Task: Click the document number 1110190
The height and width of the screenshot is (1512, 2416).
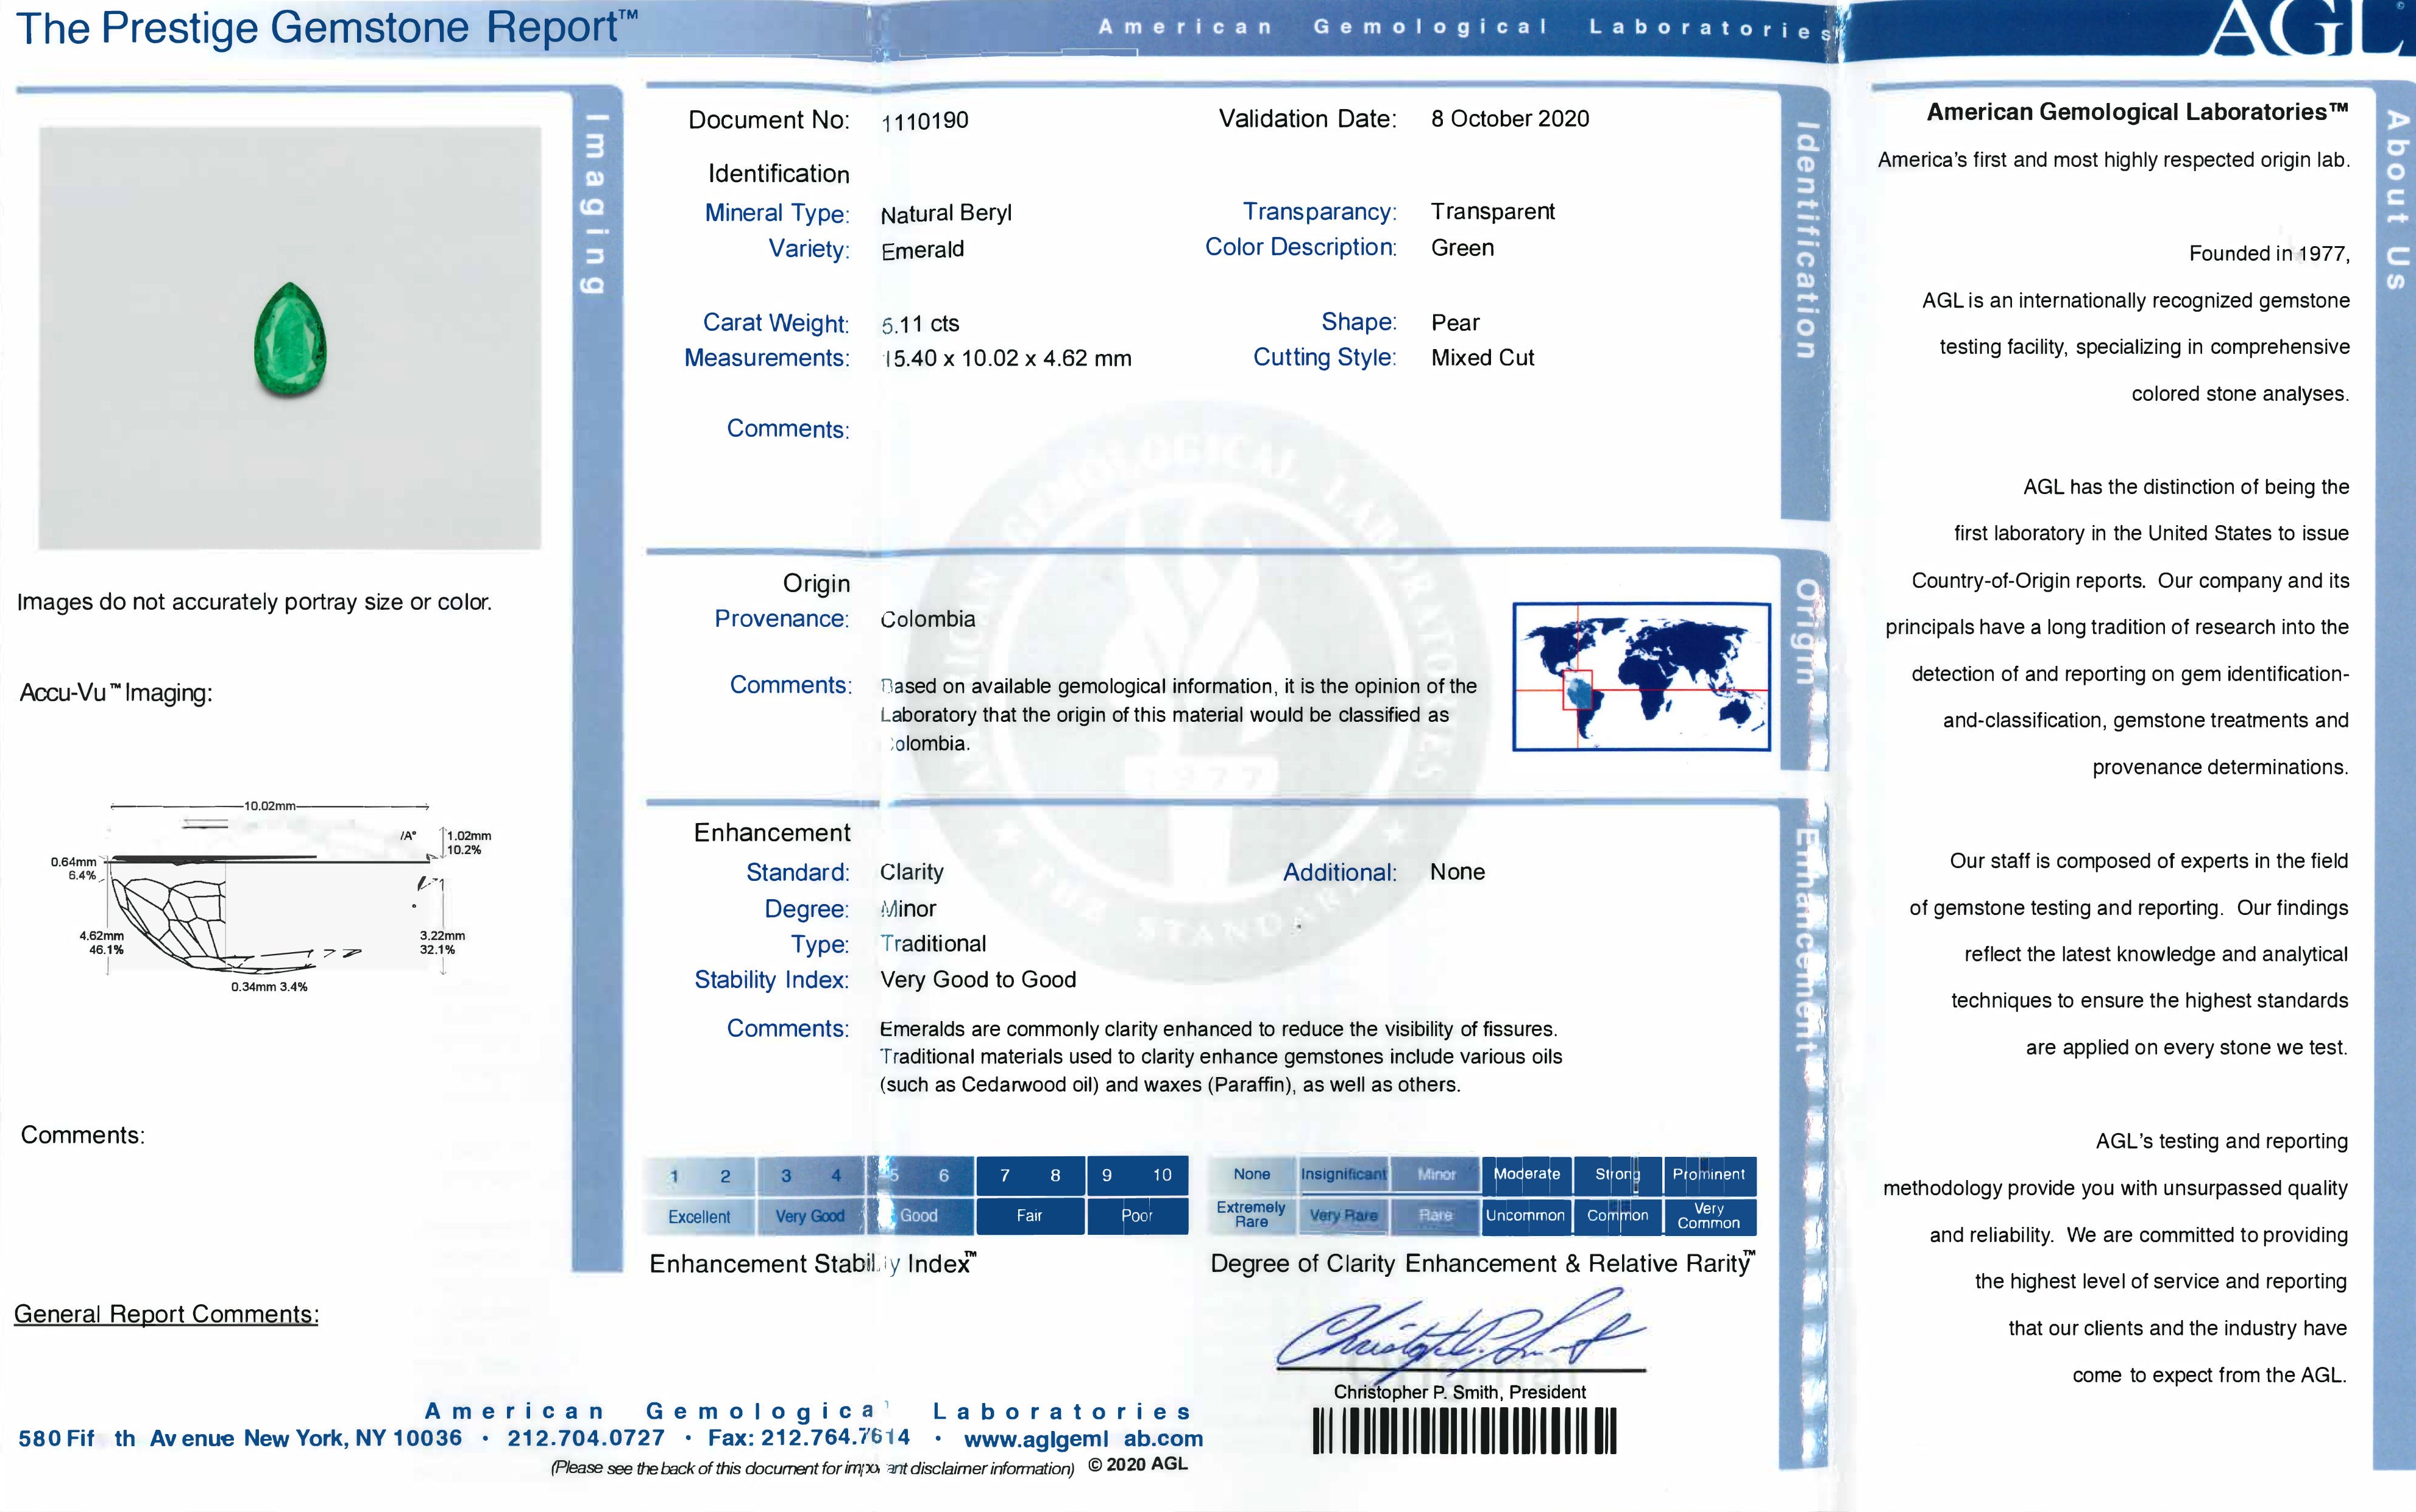Action: [925, 121]
